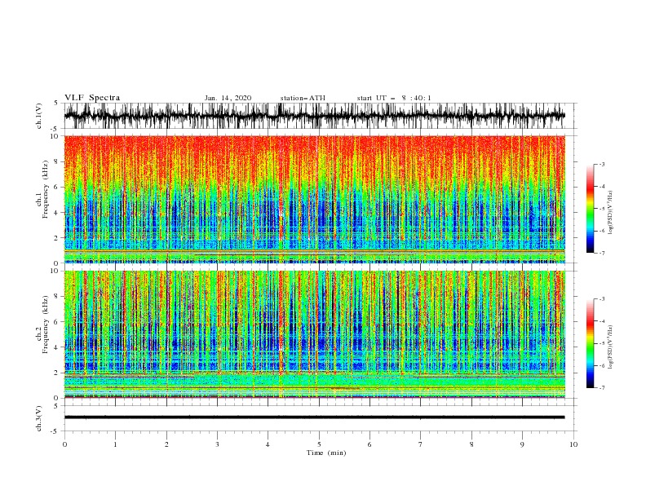Click the ch.1 color scale bar
Viewport: 646px width, 499px height.
pos(590,209)
